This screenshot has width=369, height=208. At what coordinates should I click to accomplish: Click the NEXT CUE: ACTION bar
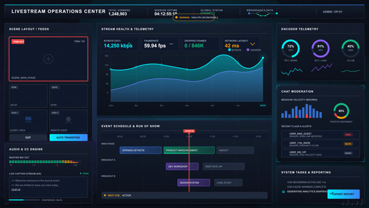pos(185,195)
